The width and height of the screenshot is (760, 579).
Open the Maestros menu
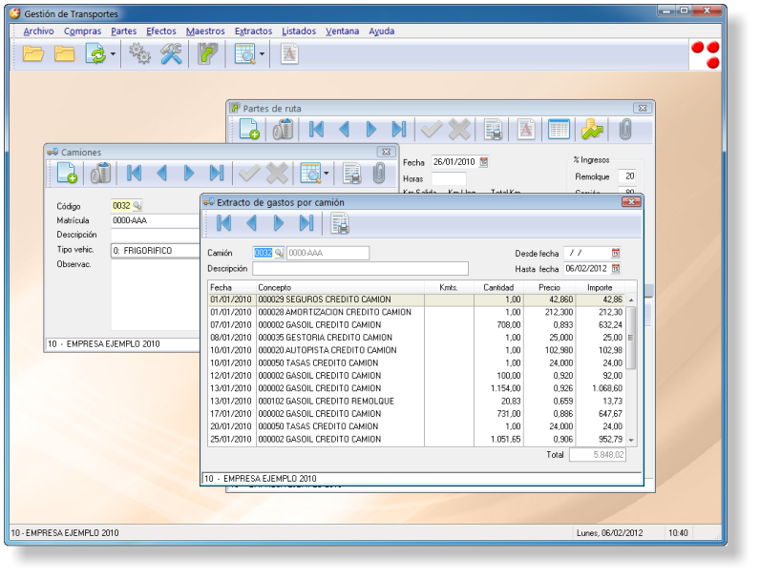[205, 31]
